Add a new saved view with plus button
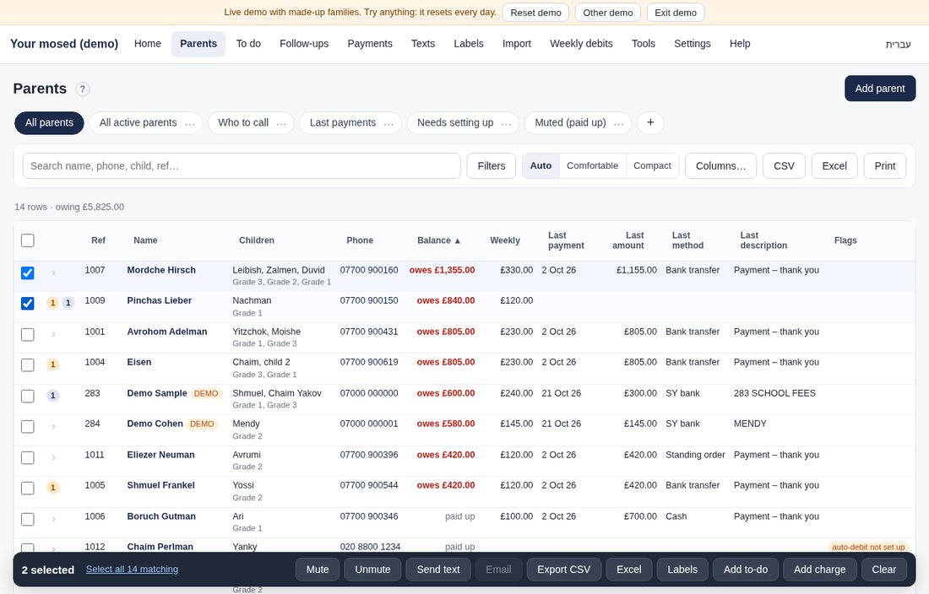 [x=650, y=122]
